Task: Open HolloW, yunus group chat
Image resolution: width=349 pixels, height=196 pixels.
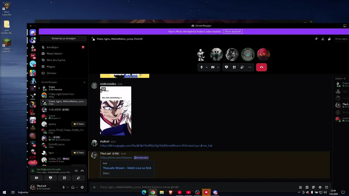Action: click(63, 146)
